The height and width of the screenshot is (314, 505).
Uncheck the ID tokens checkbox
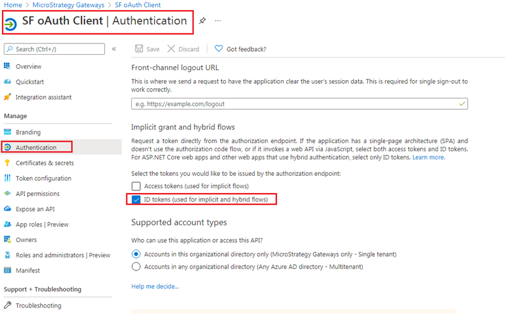click(136, 199)
